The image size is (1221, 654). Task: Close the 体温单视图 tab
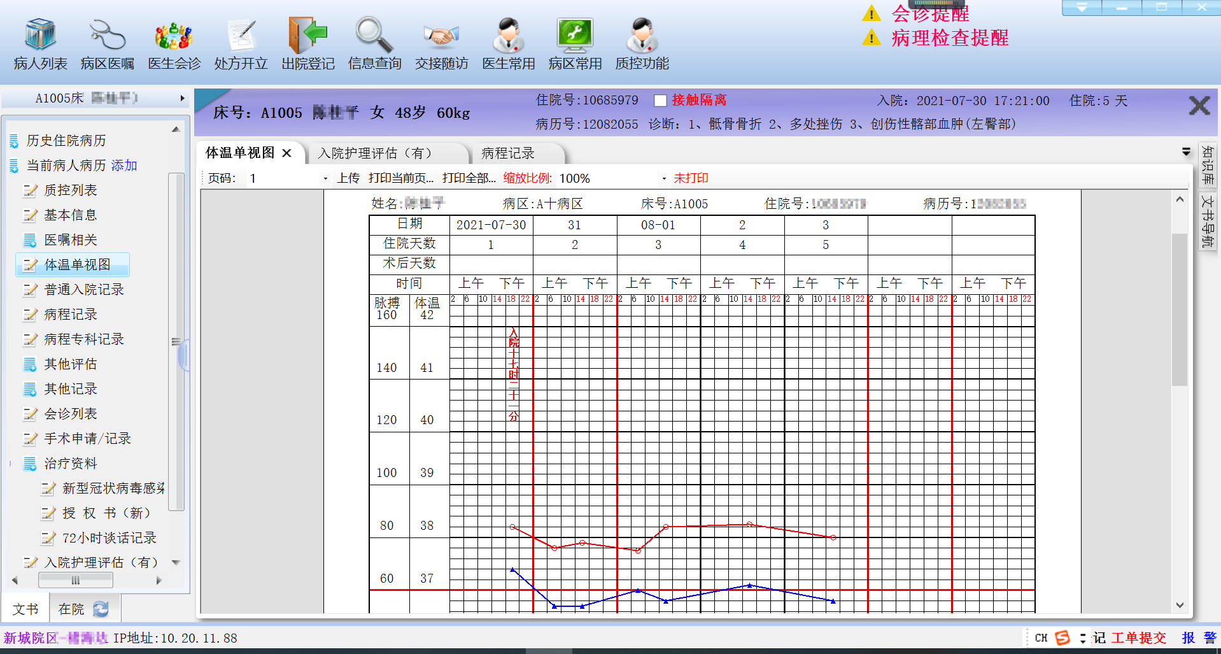tap(286, 153)
